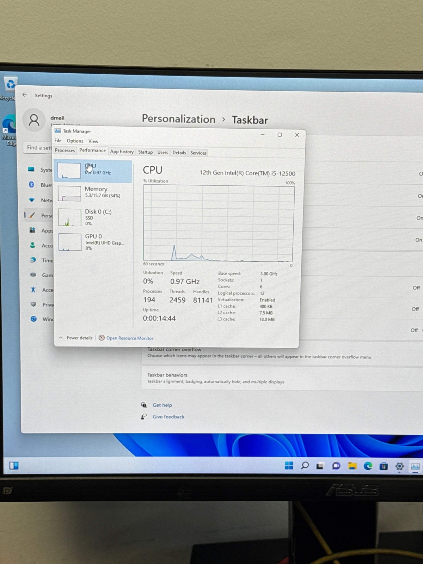Image resolution: width=423 pixels, height=564 pixels.
Task: Open the View menu in Task Manager
Action: [x=93, y=141]
